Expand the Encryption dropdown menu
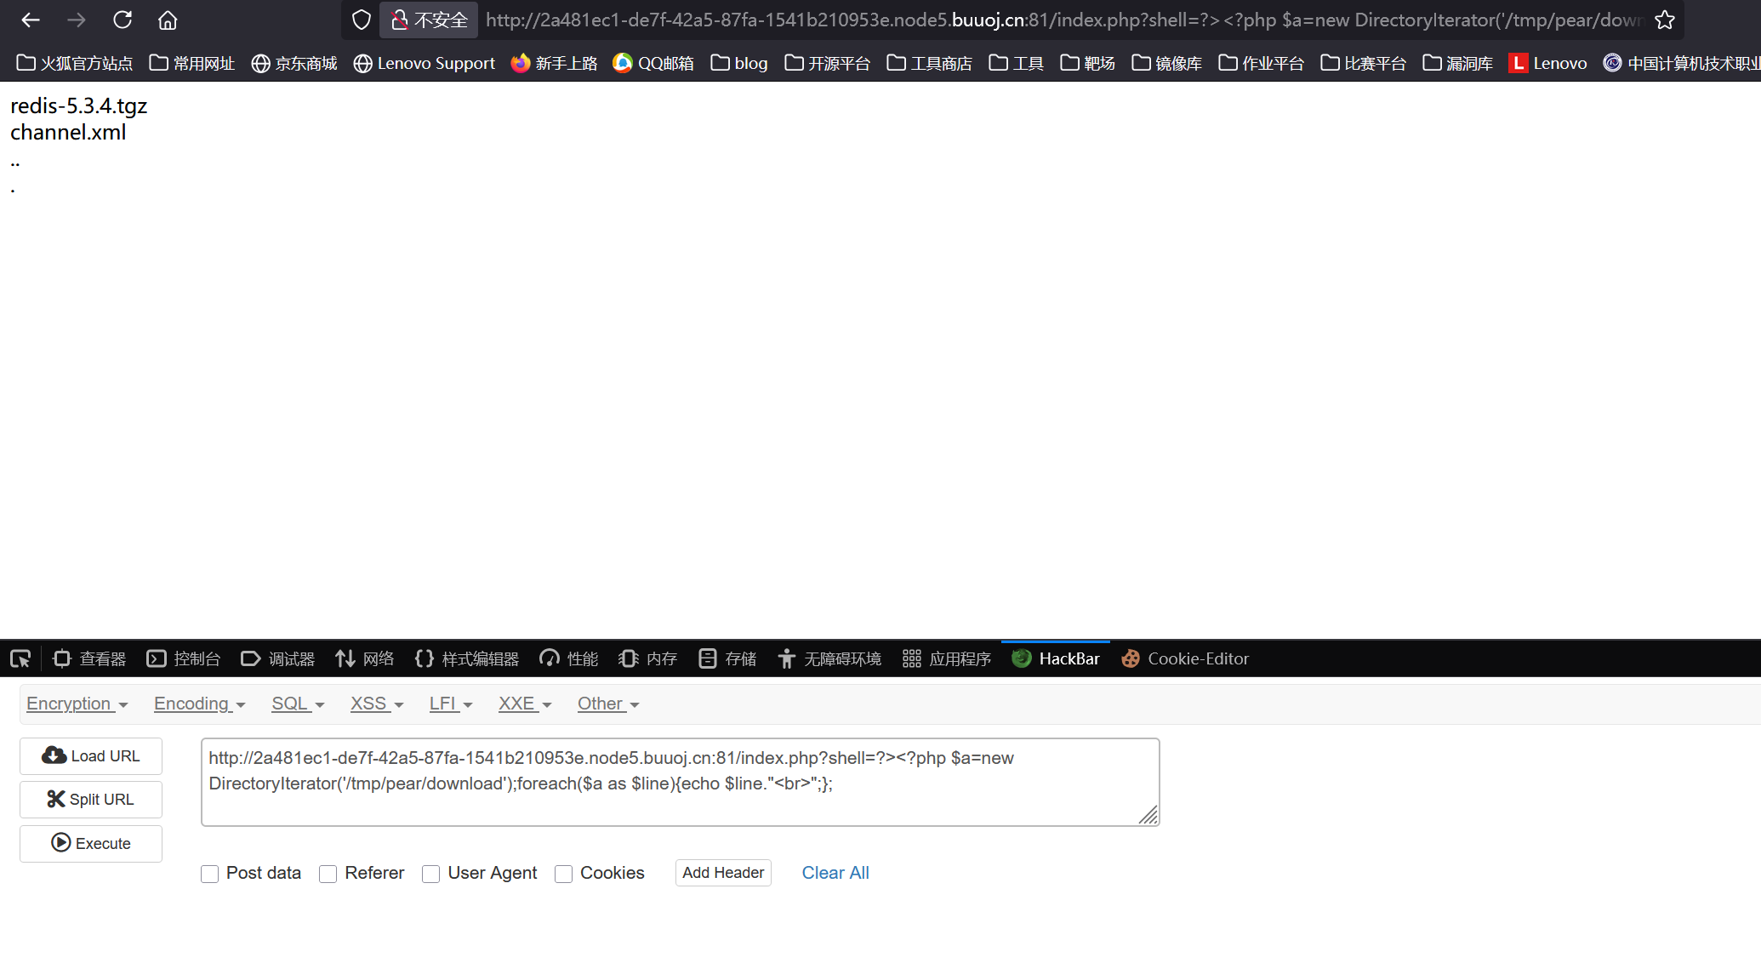The height and width of the screenshot is (963, 1761). click(x=77, y=704)
